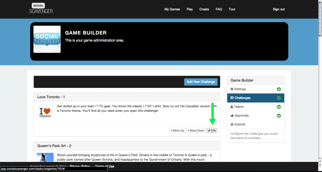
Task: Click the page vertical scrollbar thumb
Action: (320, 19)
